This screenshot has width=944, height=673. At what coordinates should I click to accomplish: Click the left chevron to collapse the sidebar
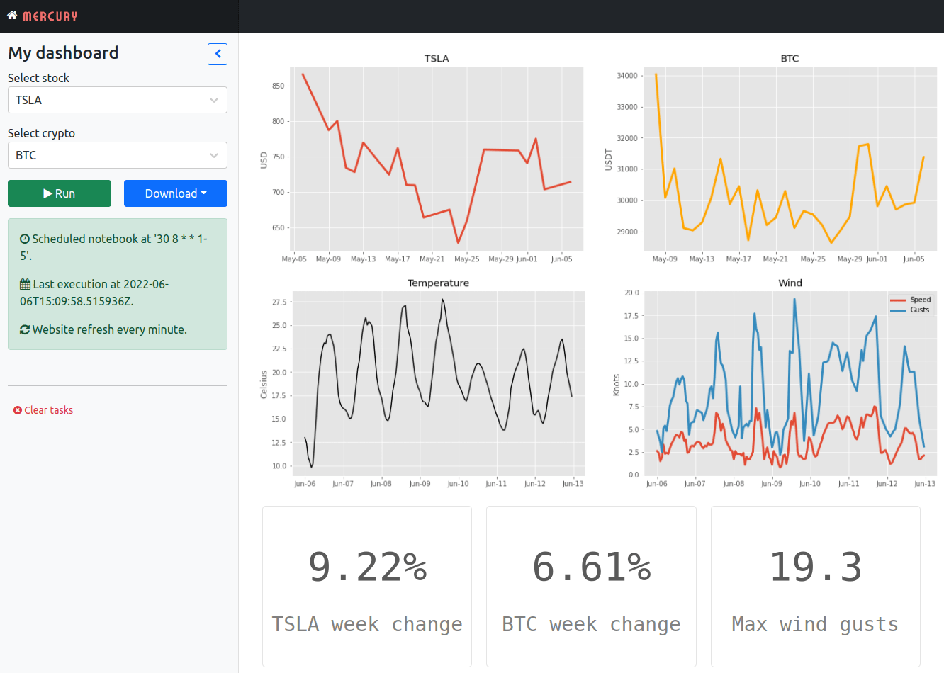tap(218, 54)
